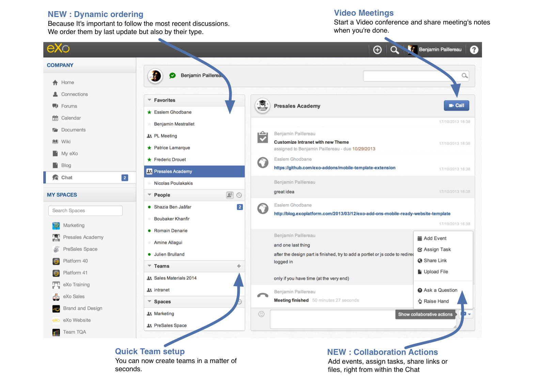Open Brand and Design space
The height and width of the screenshot is (380, 533).
[82, 309]
